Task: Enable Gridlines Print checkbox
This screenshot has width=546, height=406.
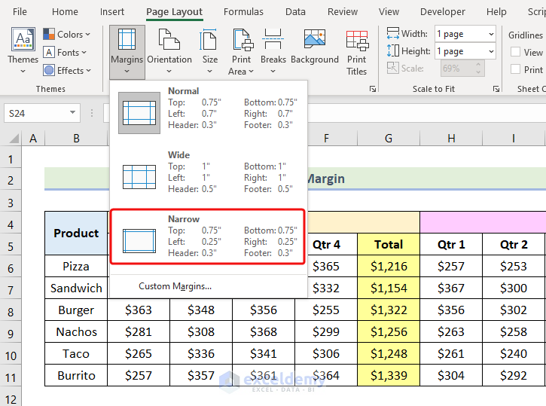Action: point(515,69)
